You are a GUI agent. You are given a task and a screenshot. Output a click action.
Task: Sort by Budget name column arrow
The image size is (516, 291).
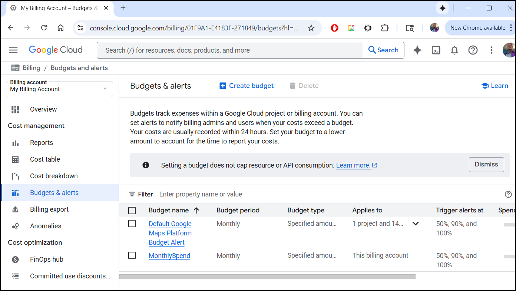tap(196, 210)
